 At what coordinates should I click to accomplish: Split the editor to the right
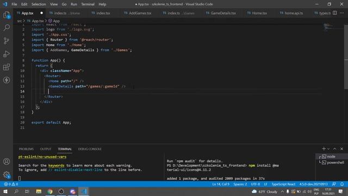(x=335, y=13)
